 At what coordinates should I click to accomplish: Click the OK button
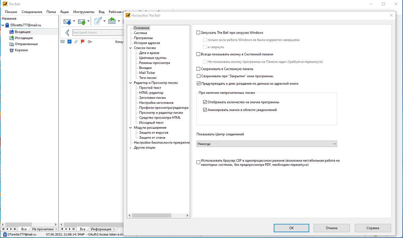pyautogui.click(x=292, y=228)
